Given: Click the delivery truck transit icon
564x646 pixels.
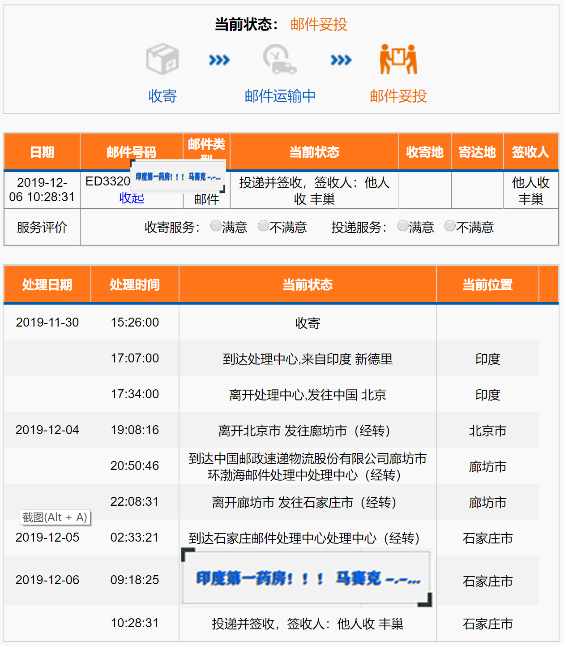Looking at the screenshot, I should [280, 59].
